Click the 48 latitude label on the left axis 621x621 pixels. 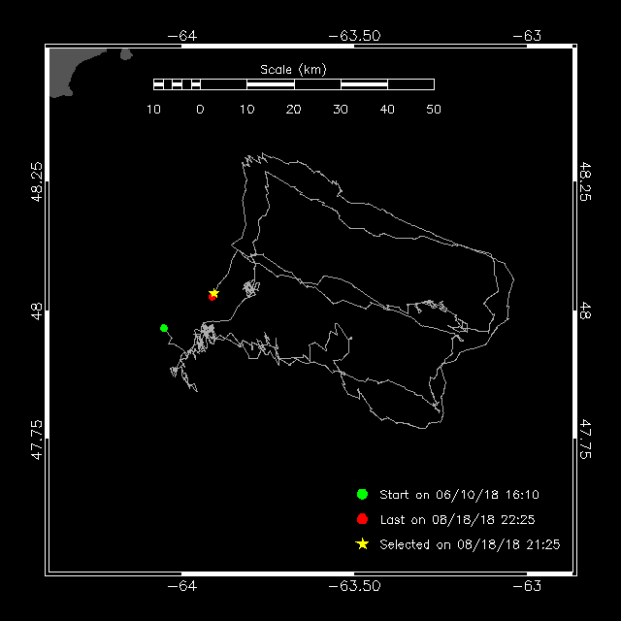point(37,310)
